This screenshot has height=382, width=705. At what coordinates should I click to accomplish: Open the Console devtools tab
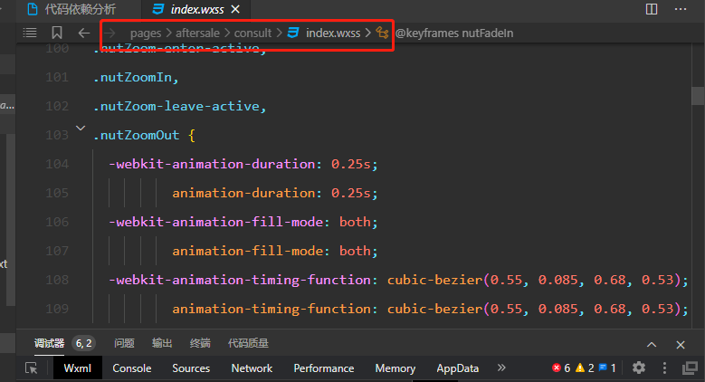[x=132, y=368]
